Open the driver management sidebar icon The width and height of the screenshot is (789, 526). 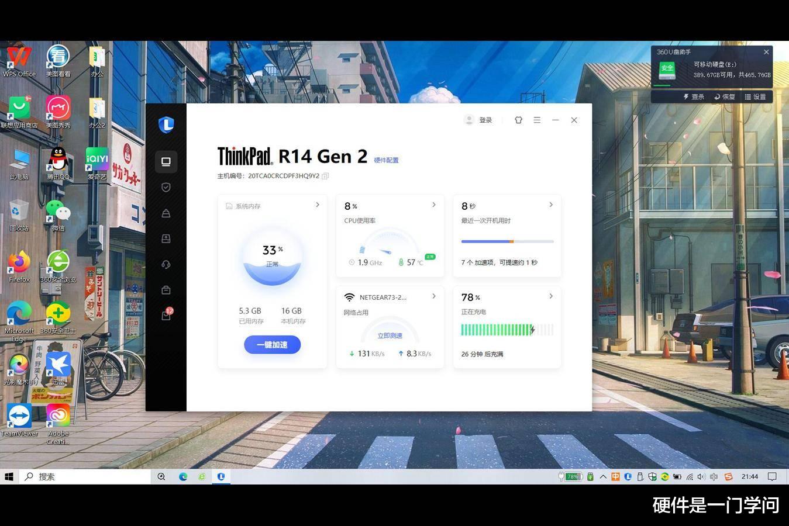click(x=166, y=238)
